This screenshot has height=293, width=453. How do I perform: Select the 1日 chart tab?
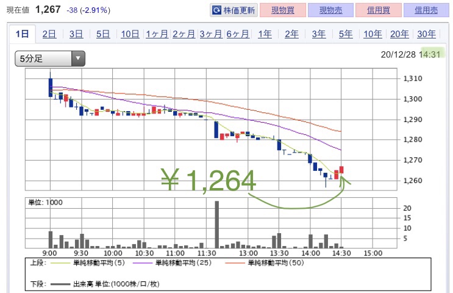(22, 34)
